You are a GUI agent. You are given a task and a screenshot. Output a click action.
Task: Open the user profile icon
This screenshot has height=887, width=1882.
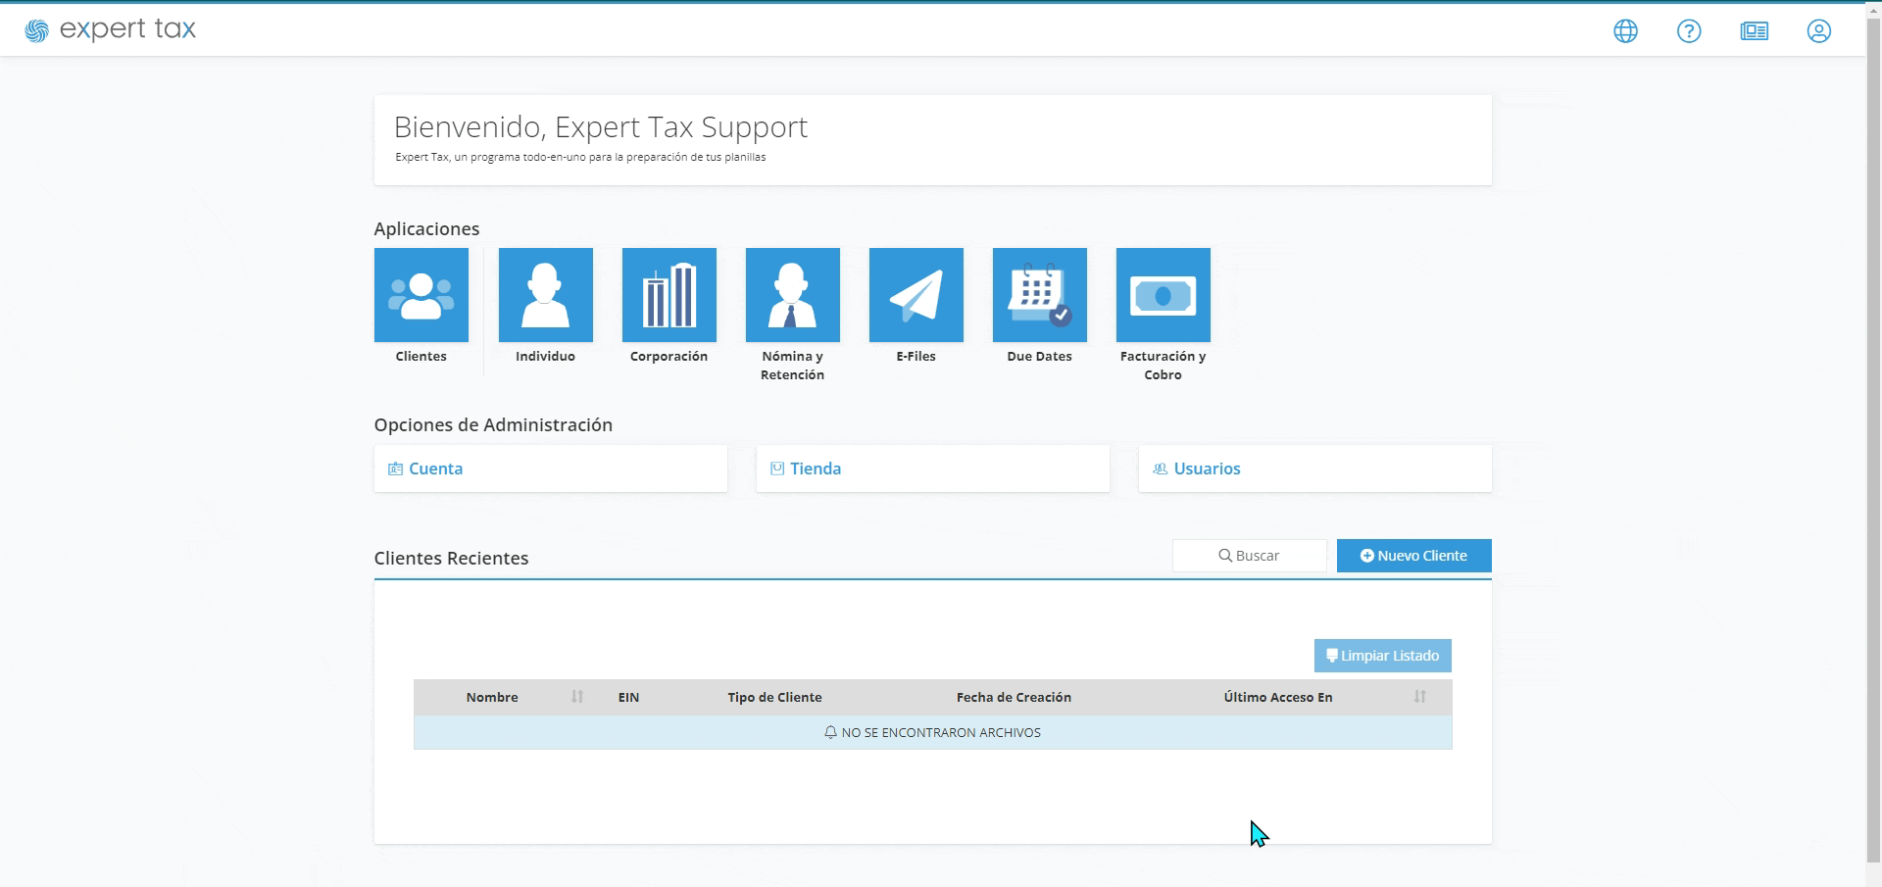(x=1819, y=31)
